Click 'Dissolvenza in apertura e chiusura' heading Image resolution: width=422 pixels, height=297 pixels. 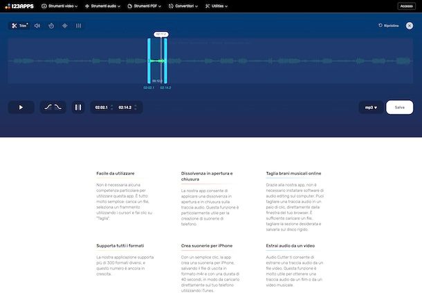click(207, 176)
